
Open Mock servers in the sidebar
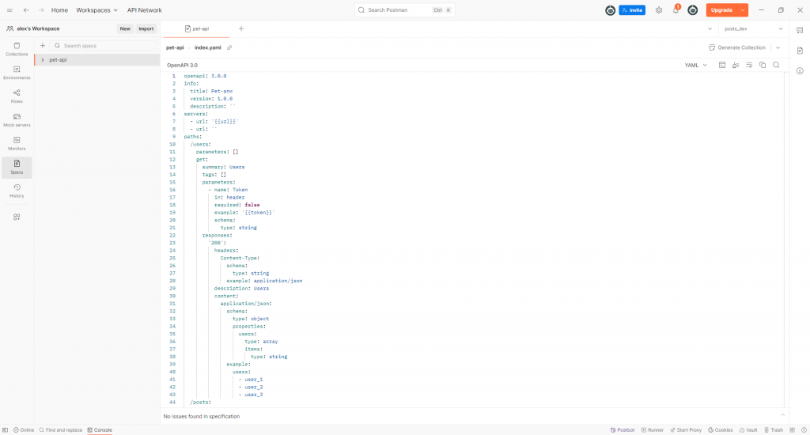[x=17, y=120]
